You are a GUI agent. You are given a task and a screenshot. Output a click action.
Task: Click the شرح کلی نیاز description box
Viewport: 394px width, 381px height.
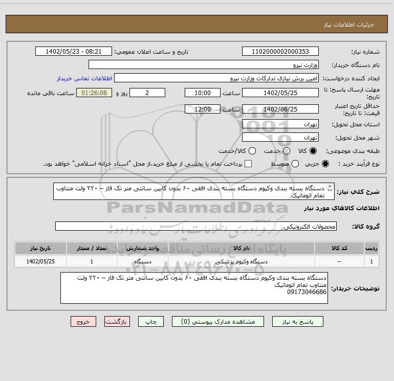click(194, 191)
